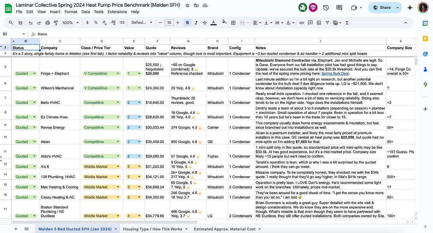Open the File menu

tap(19, 12)
